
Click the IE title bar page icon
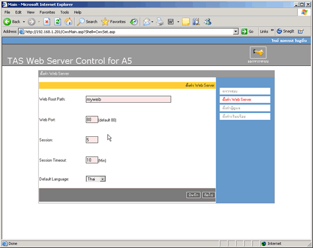[x=5, y=5]
